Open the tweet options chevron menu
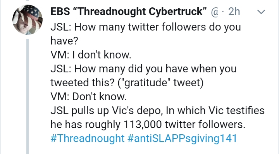 pyautogui.click(x=261, y=12)
